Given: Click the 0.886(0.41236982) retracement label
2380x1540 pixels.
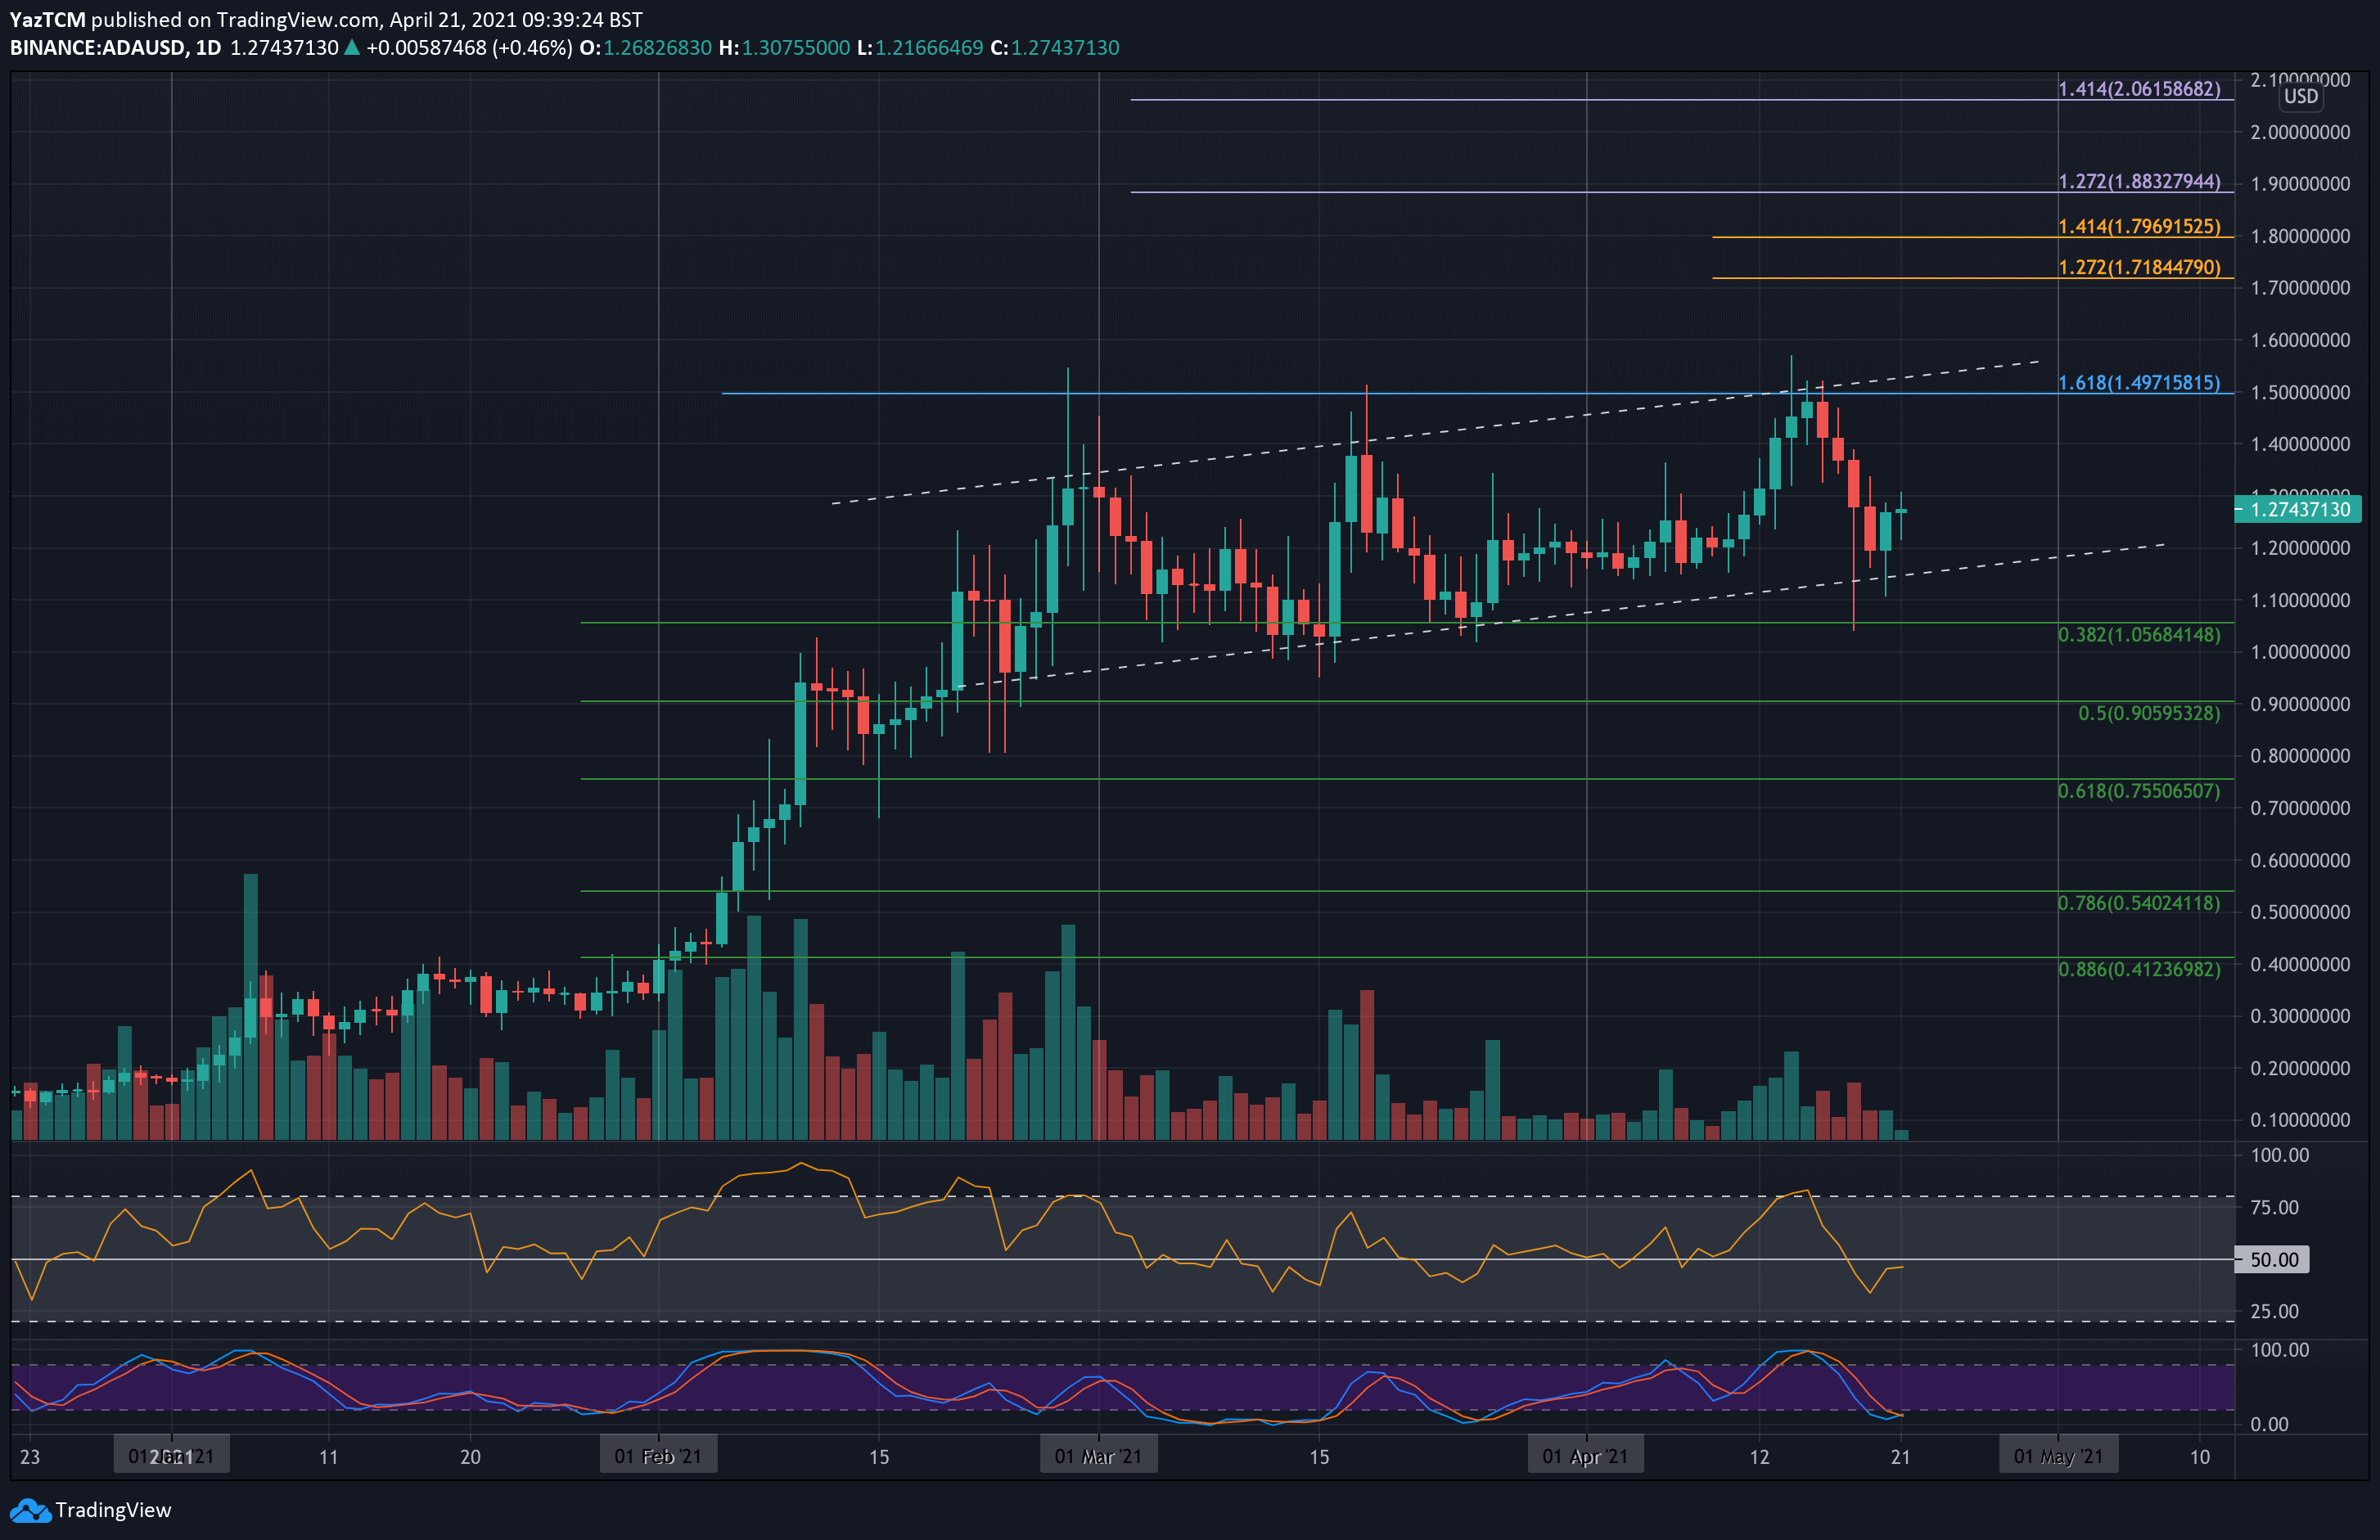Looking at the screenshot, I should tap(2139, 969).
